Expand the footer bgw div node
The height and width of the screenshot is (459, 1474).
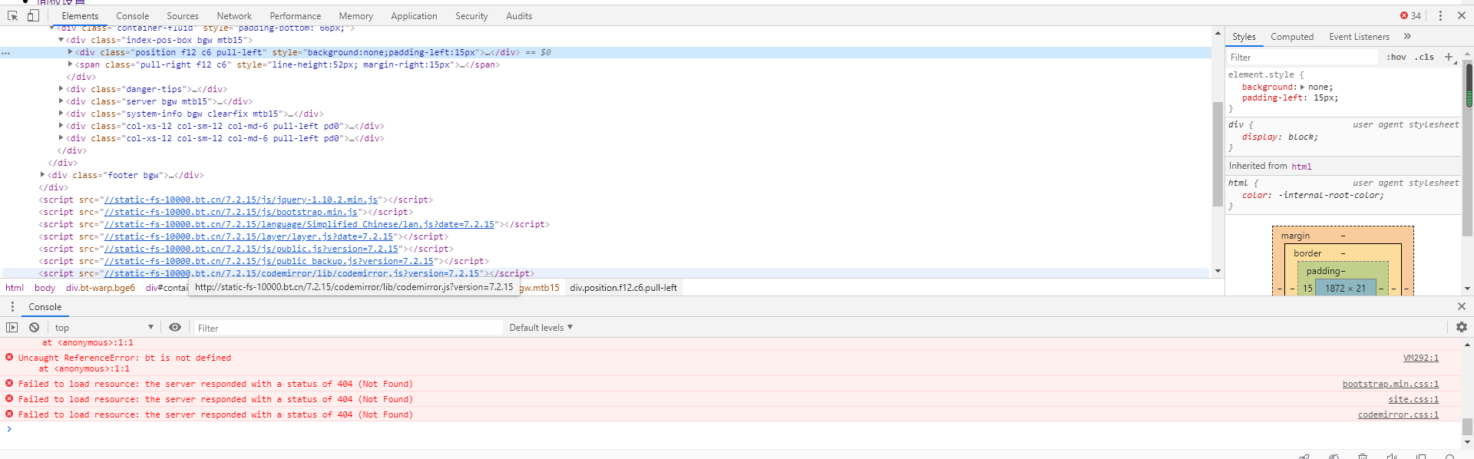tap(43, 175)
